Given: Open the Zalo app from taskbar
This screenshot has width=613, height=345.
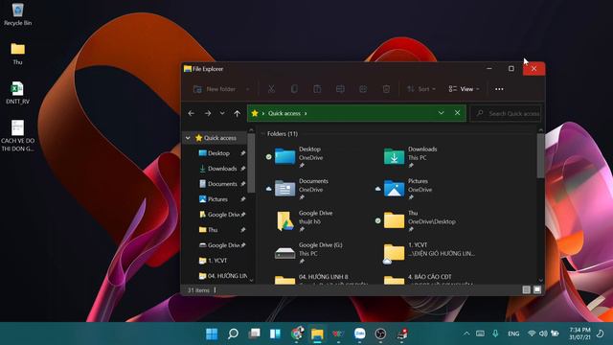Looking at the screenshot, I should point(360,333).
